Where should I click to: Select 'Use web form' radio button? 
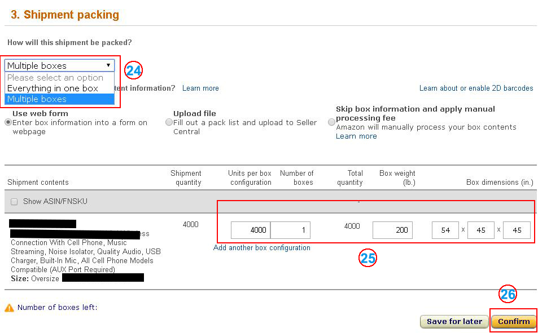(8, 122)
